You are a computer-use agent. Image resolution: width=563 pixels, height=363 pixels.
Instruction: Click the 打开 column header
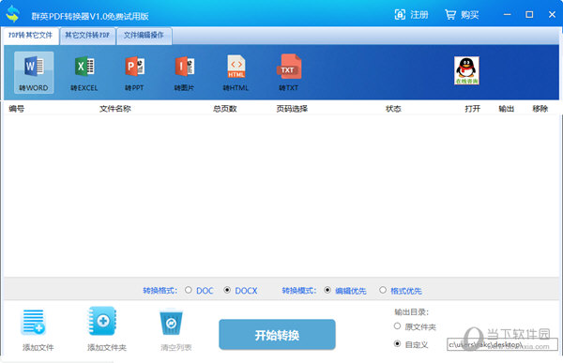pos(473,109)
